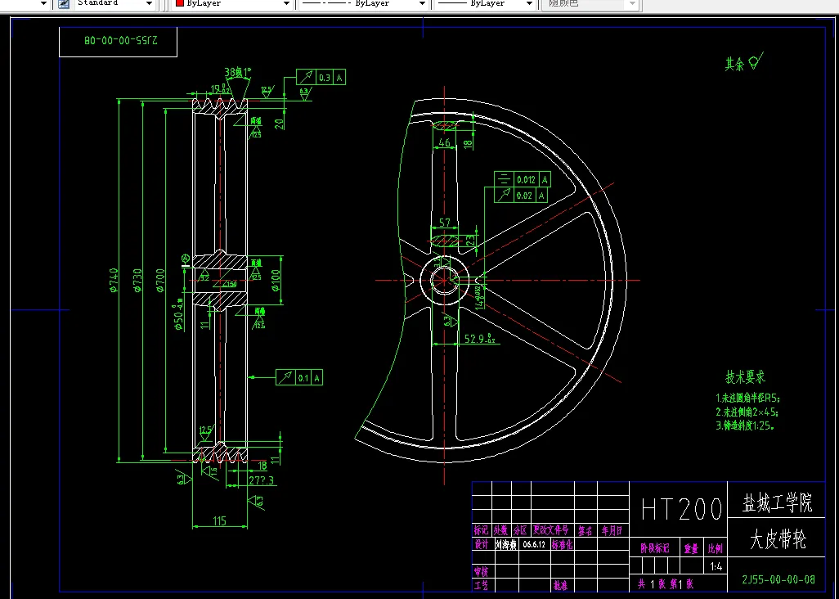Select the 0.02 A runout tolerance frame
Viewport: 839px width, 599px height.
tap(522, 196)
